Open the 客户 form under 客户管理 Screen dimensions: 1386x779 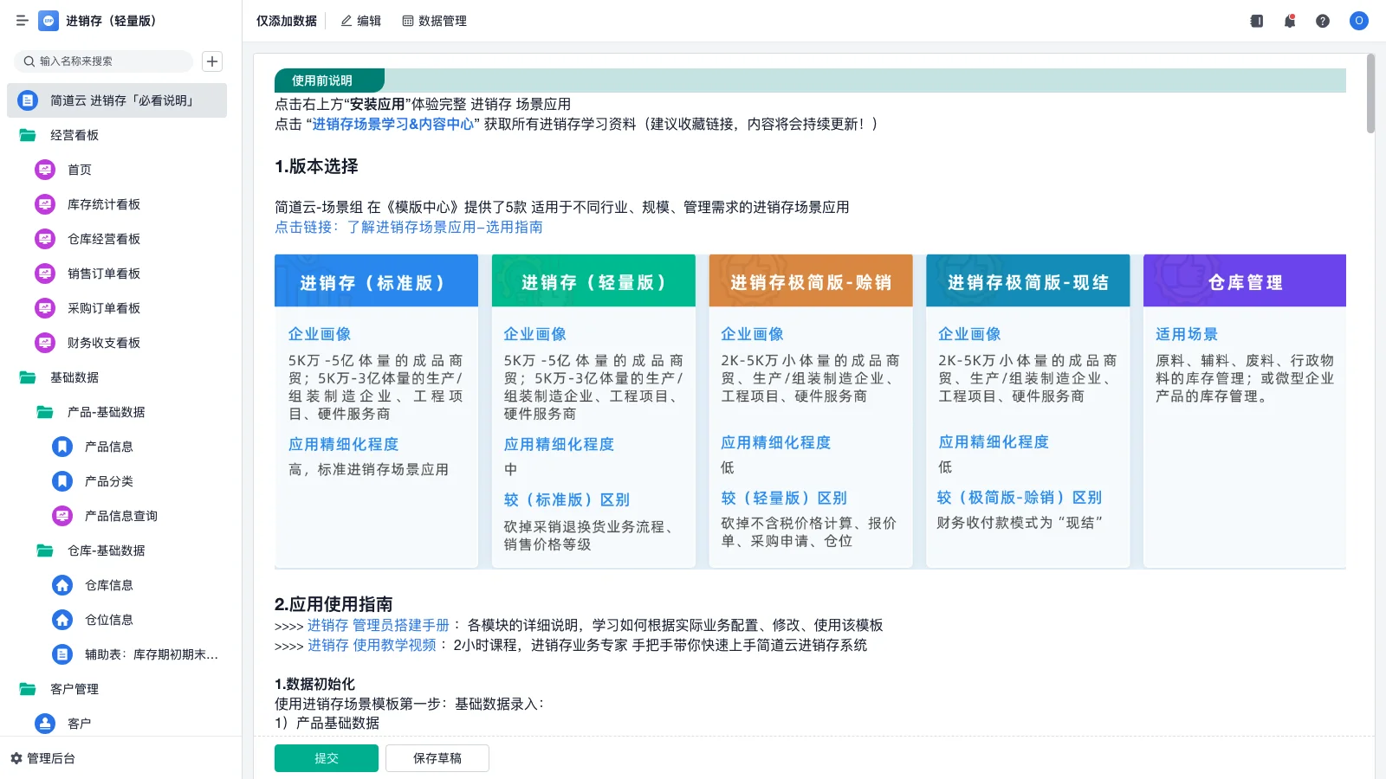[80, 724]
